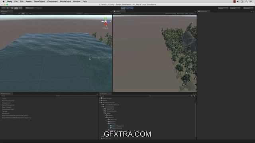Collapse the Standard Assets folder

click(100, 102)
